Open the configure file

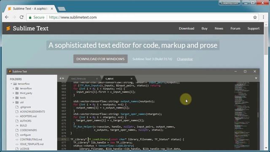click(x=25, y=135)
